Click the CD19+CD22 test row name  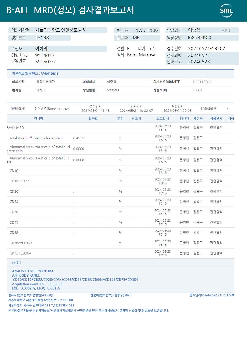point(19,181)
